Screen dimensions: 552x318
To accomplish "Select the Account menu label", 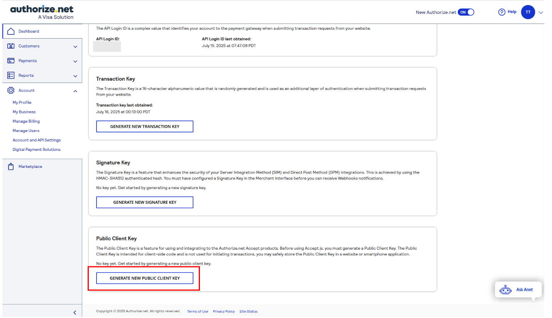I will coord(27,90).
